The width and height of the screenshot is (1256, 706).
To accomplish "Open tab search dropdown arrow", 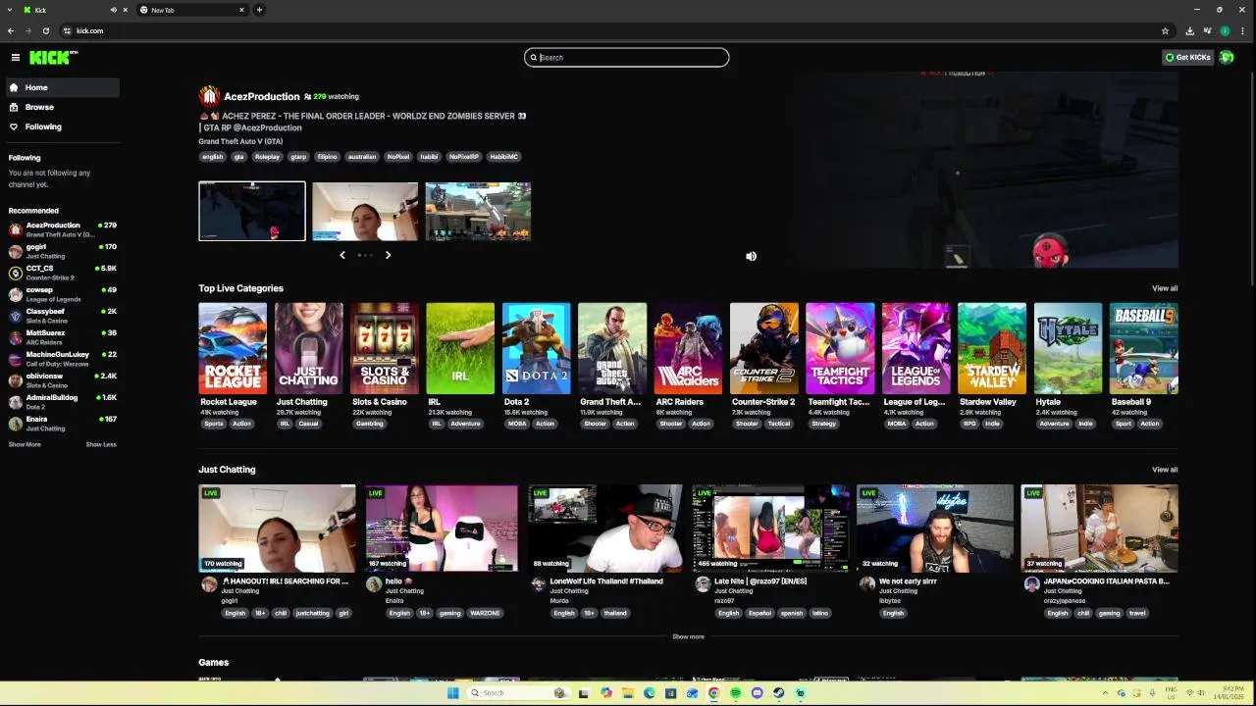I will coord(10,10).
